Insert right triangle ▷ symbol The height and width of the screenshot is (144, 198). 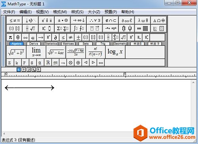(x=93, y=62)
